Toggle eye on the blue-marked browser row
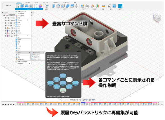The image size is (165, 120). 9,31
